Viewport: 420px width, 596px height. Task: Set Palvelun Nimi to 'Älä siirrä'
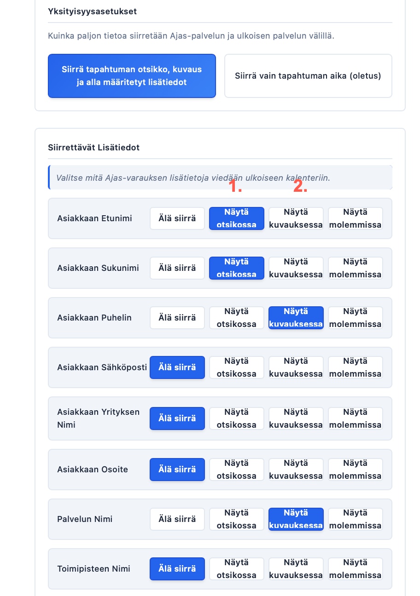(177, 519)
